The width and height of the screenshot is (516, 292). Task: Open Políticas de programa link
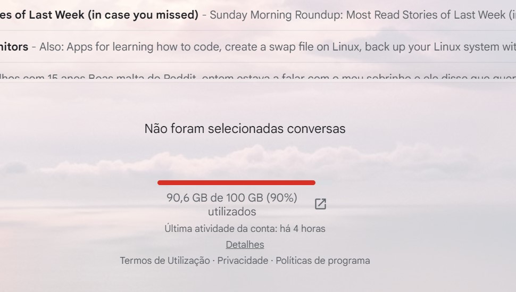[322, 261]
